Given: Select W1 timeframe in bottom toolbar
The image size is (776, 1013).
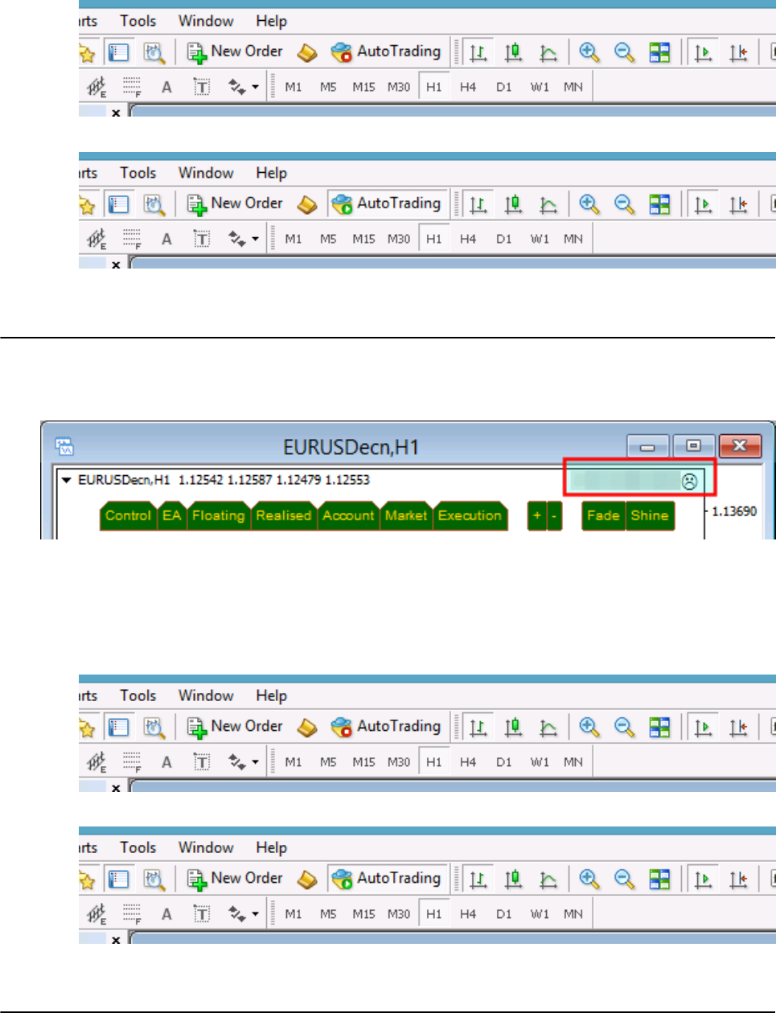Looking at the screenshot, I should (540, 914).
